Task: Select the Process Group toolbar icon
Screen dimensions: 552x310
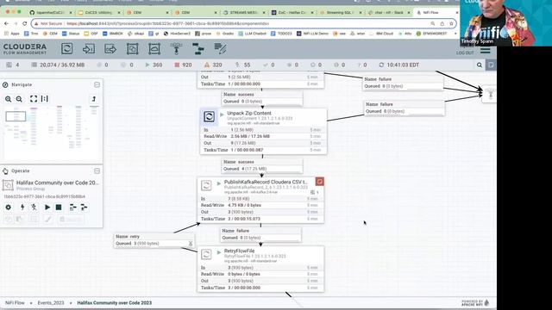Action: click(132, 48)
